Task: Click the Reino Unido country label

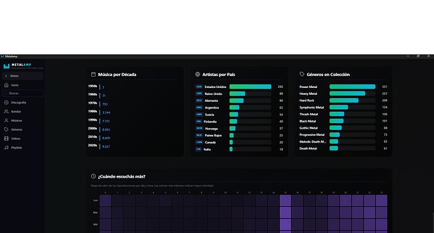Action: click(213, 94)
